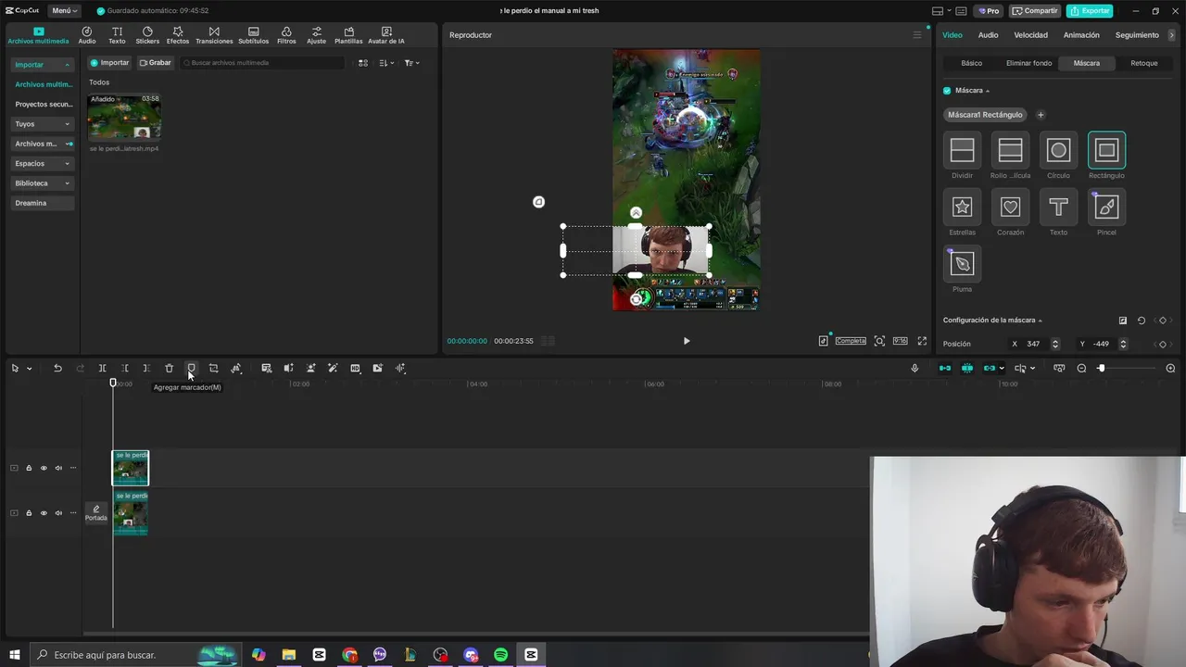The image size is (1186, 667).
Task: Open the Filtros panel
Action: coord(286,35)
